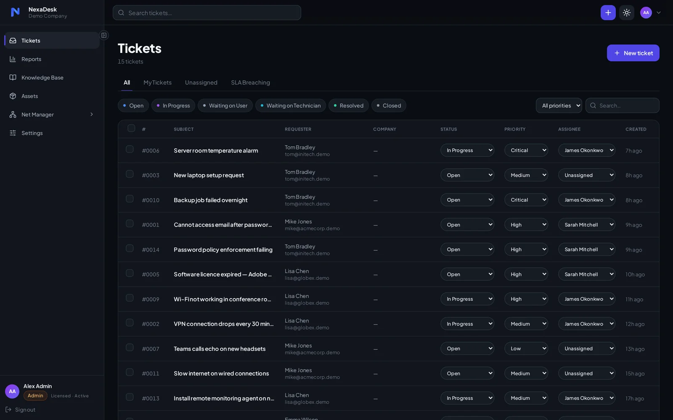Select ticket #0010 checkbox

click(130, 199)
